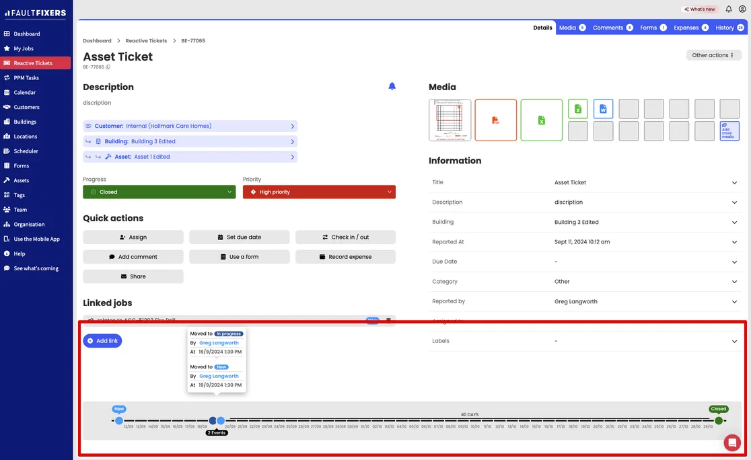Open the Progress Closed dropdown
751x460 pixels.
[x=159, y=192]
